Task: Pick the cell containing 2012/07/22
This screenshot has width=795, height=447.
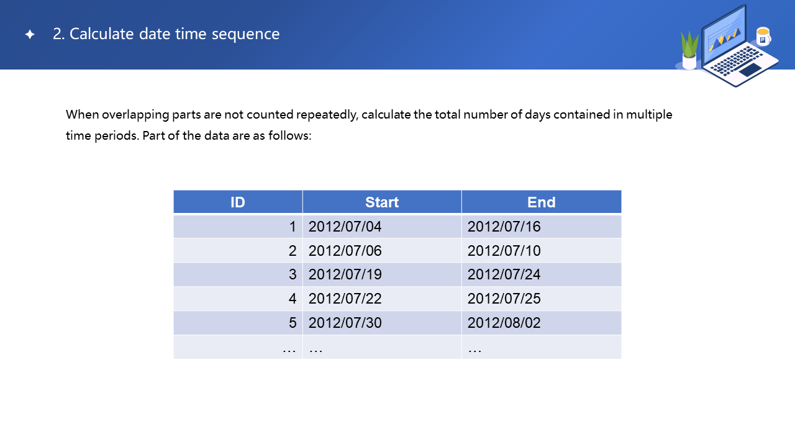Action: 345,299
